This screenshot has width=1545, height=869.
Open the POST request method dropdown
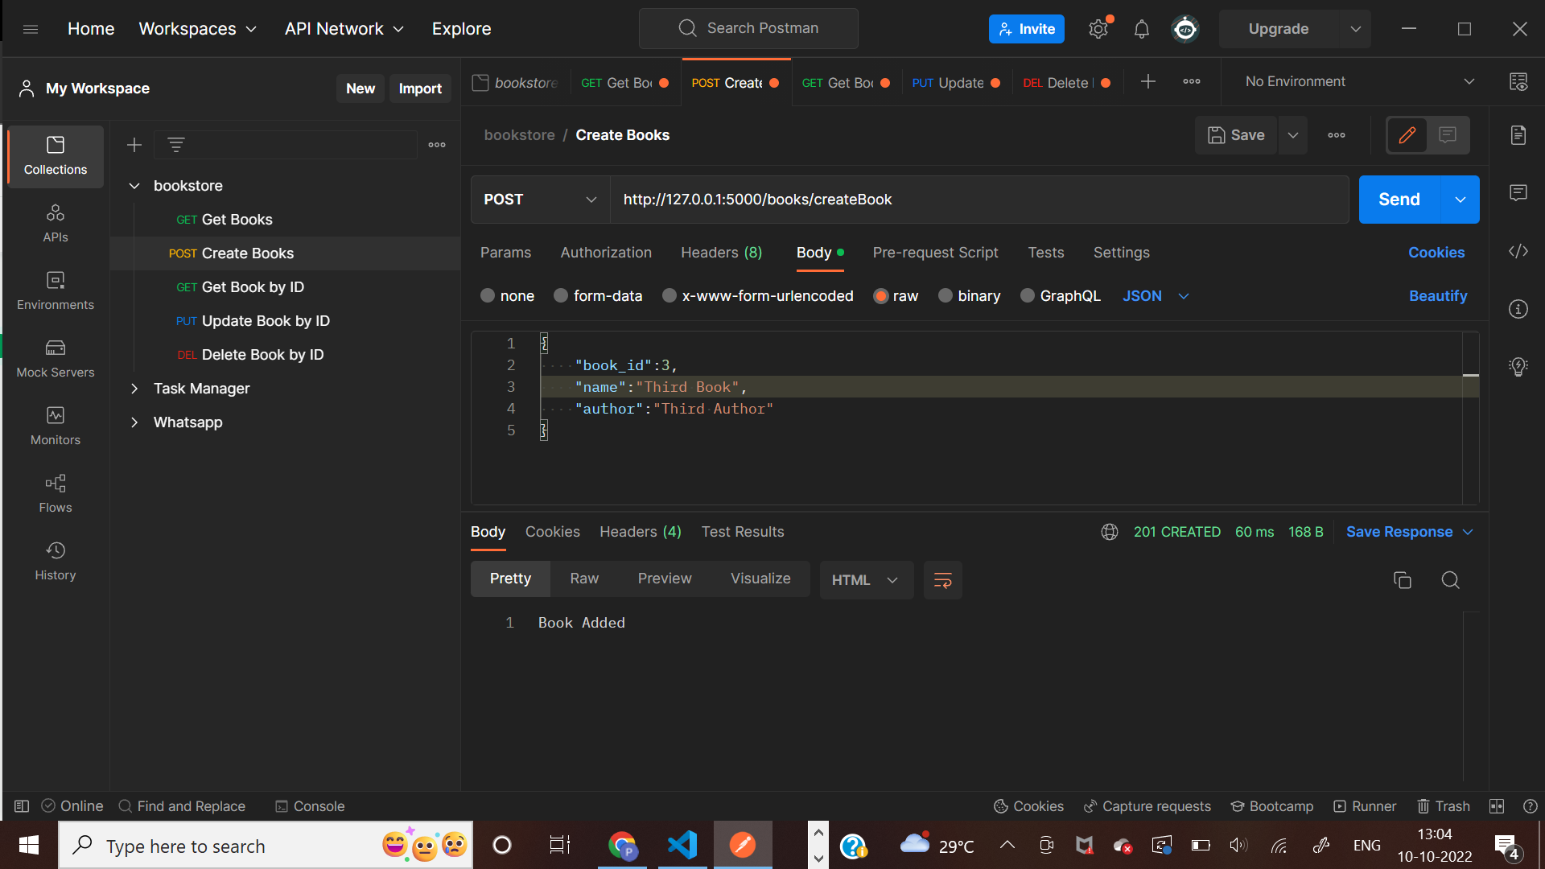tap(539, 200)
